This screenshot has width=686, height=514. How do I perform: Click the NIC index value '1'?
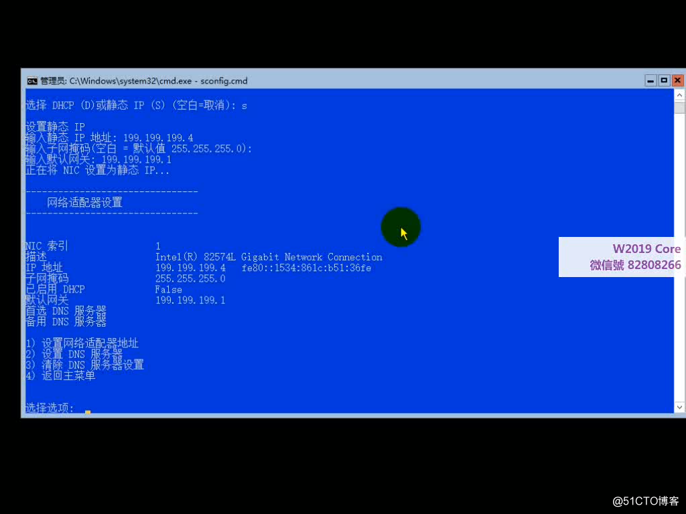point(158,246)
